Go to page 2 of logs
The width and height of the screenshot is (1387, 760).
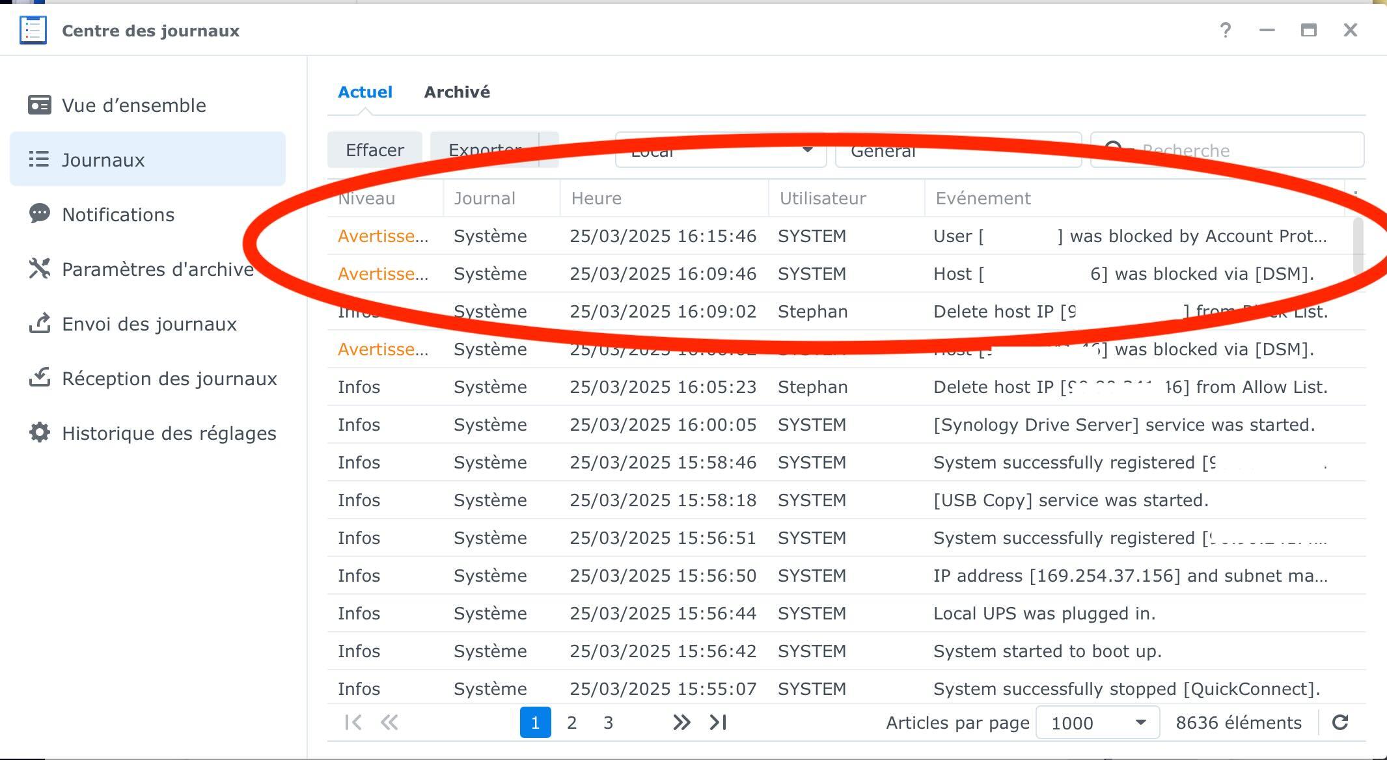click(571, 722)
